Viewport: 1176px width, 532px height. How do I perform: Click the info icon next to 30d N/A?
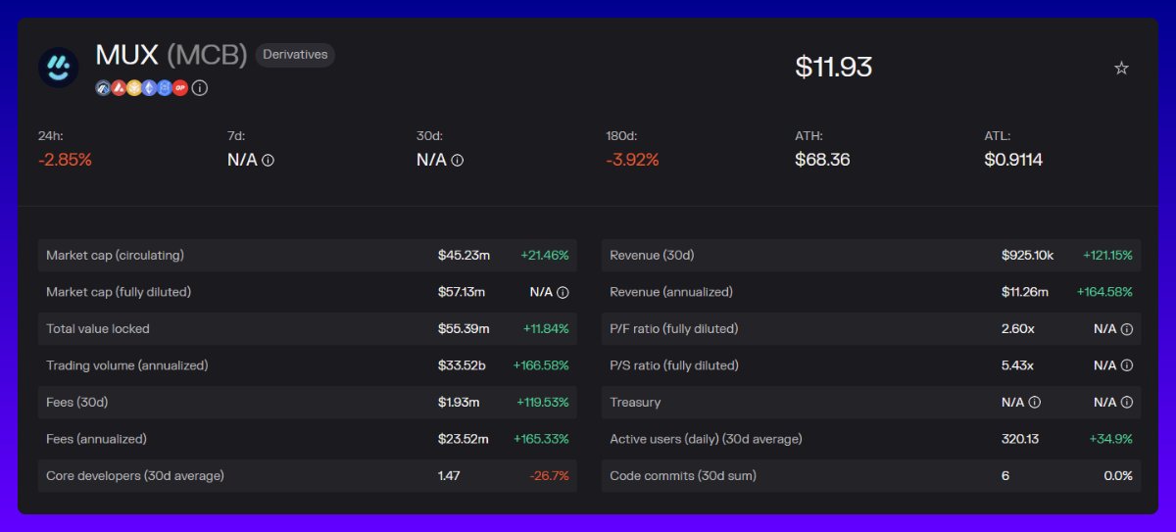[x=458, y=160]
